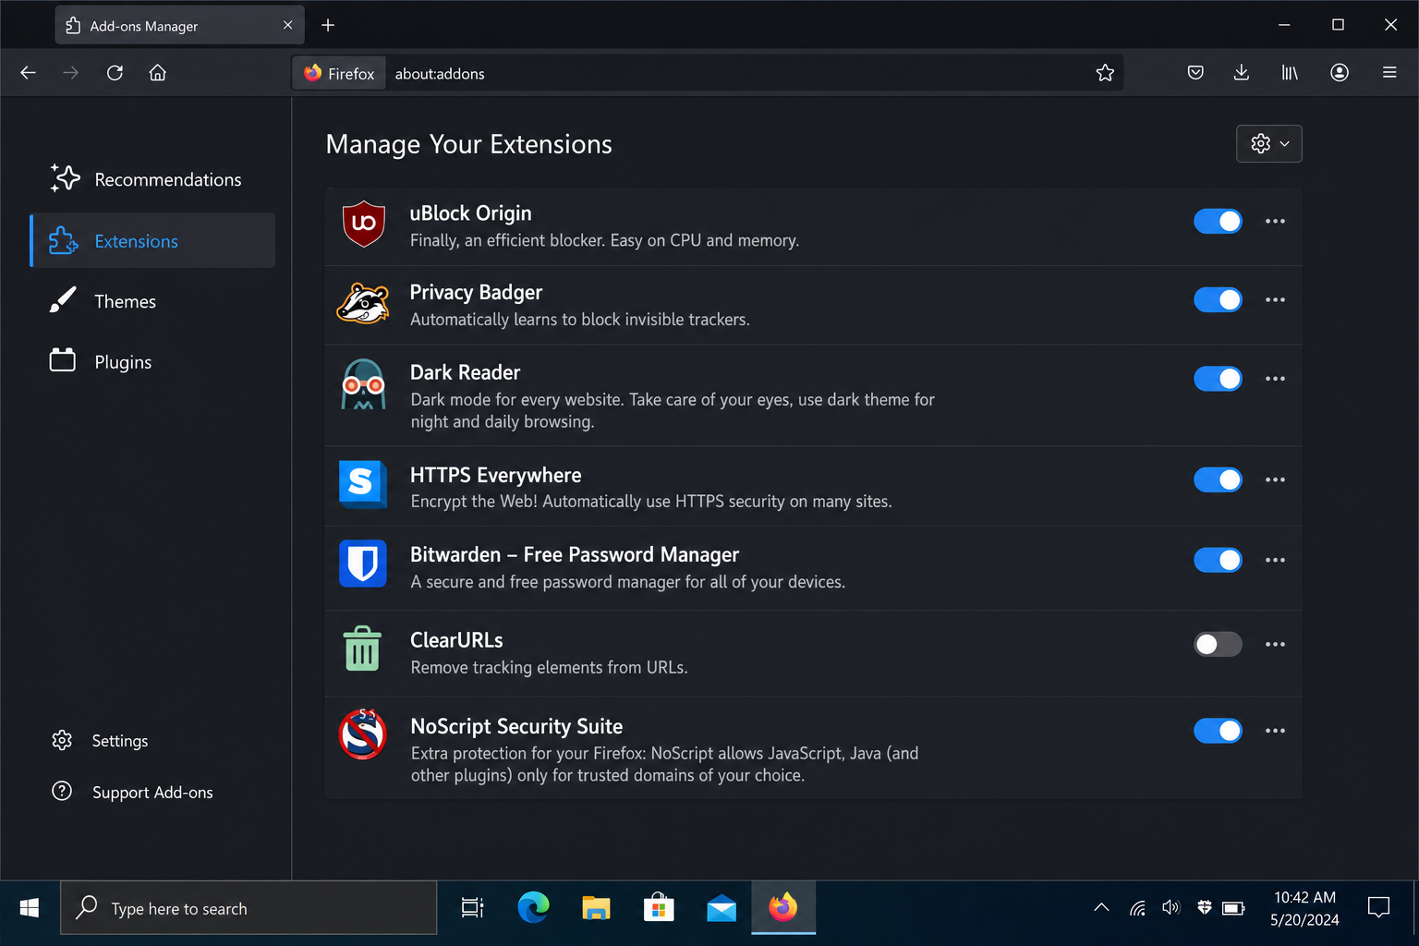Click the Privacy Badger badger icon
Image resolution: width=1419 pixels, height=946 pixels.
click(363, 303)
